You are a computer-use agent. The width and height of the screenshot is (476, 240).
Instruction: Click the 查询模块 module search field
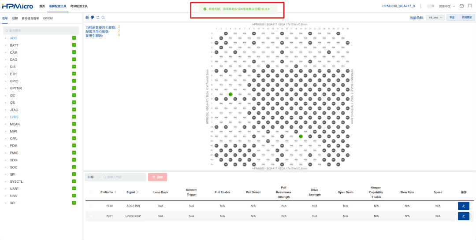coord(41,30)
